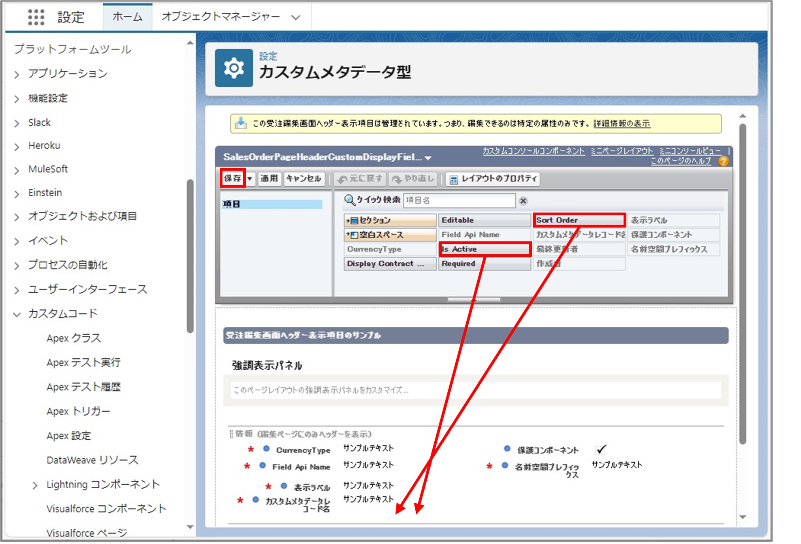Clear quick find with the X icon
801x544 pixels.
tap(523, 201)
